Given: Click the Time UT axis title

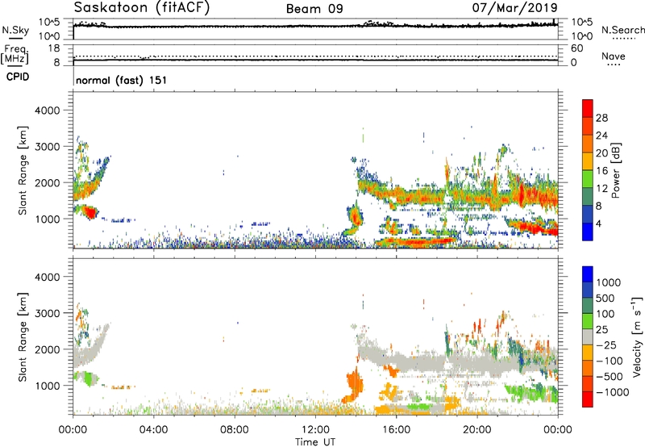Looking at the screenshot, I should [x=315, y=442].
